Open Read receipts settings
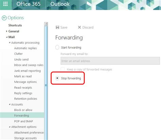 click(23, 88)
